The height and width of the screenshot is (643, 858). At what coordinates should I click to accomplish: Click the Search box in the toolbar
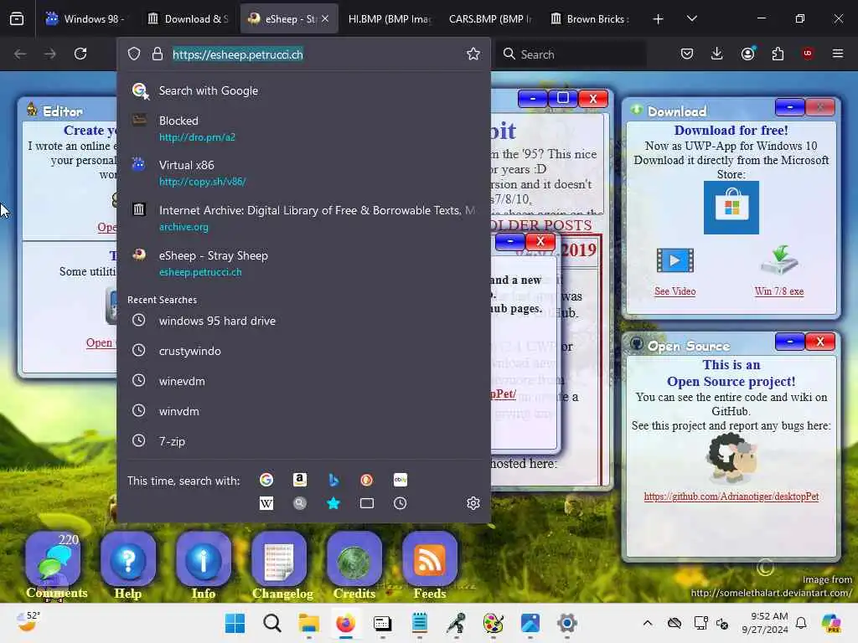(571, 54)
